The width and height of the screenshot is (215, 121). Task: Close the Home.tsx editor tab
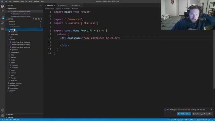(55, 5)
